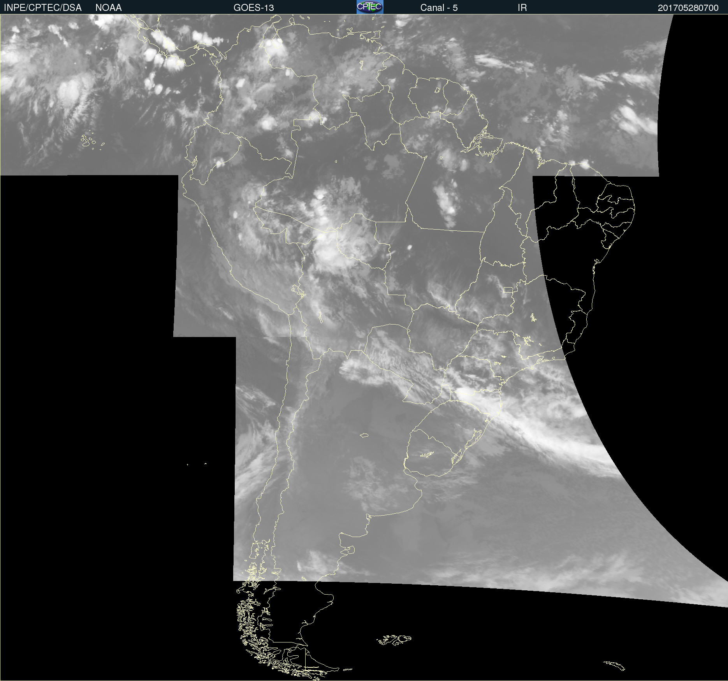This screenshot has height=681, width=728.
Task: Select the INPE/CPTEC/DSA header text
Action: [43, 8]
